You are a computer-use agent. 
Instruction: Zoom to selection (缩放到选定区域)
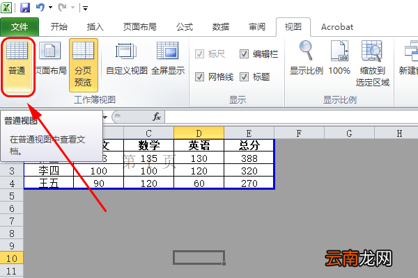(x=372, y=63)
